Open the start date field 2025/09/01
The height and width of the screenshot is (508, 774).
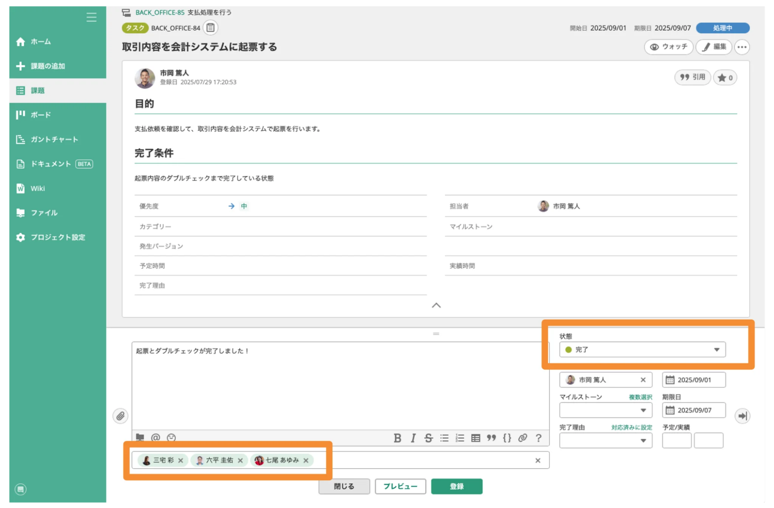point(694,380)
